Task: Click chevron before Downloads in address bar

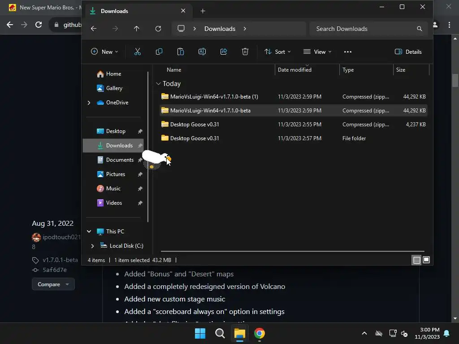Action: tap(195, 29)
